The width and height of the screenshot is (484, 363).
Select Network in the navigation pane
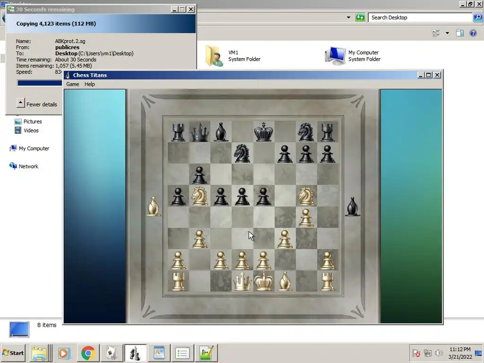(24, 166)
